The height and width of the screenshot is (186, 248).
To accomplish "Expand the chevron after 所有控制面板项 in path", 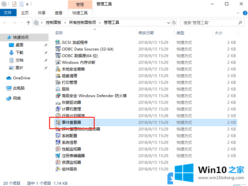I will point(100,23).
